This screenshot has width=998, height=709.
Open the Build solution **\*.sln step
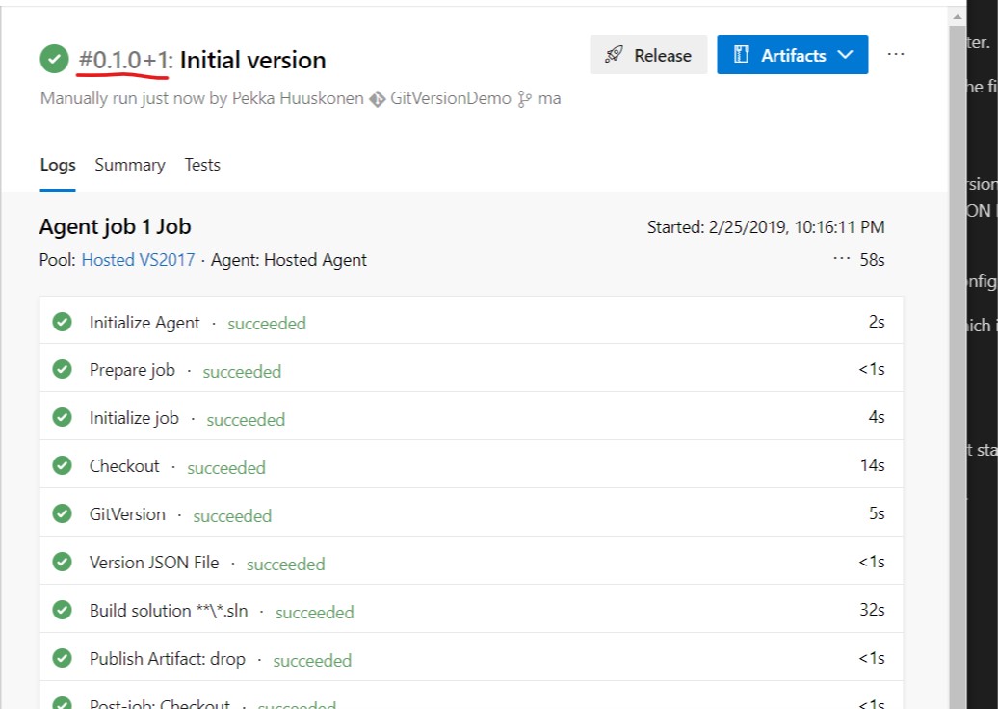click(471, 609)
